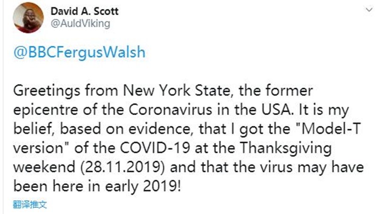This screenshot has width=378, height=214.
Task: Click the 'USA.' text in the tweet
Action: [277, 110]
